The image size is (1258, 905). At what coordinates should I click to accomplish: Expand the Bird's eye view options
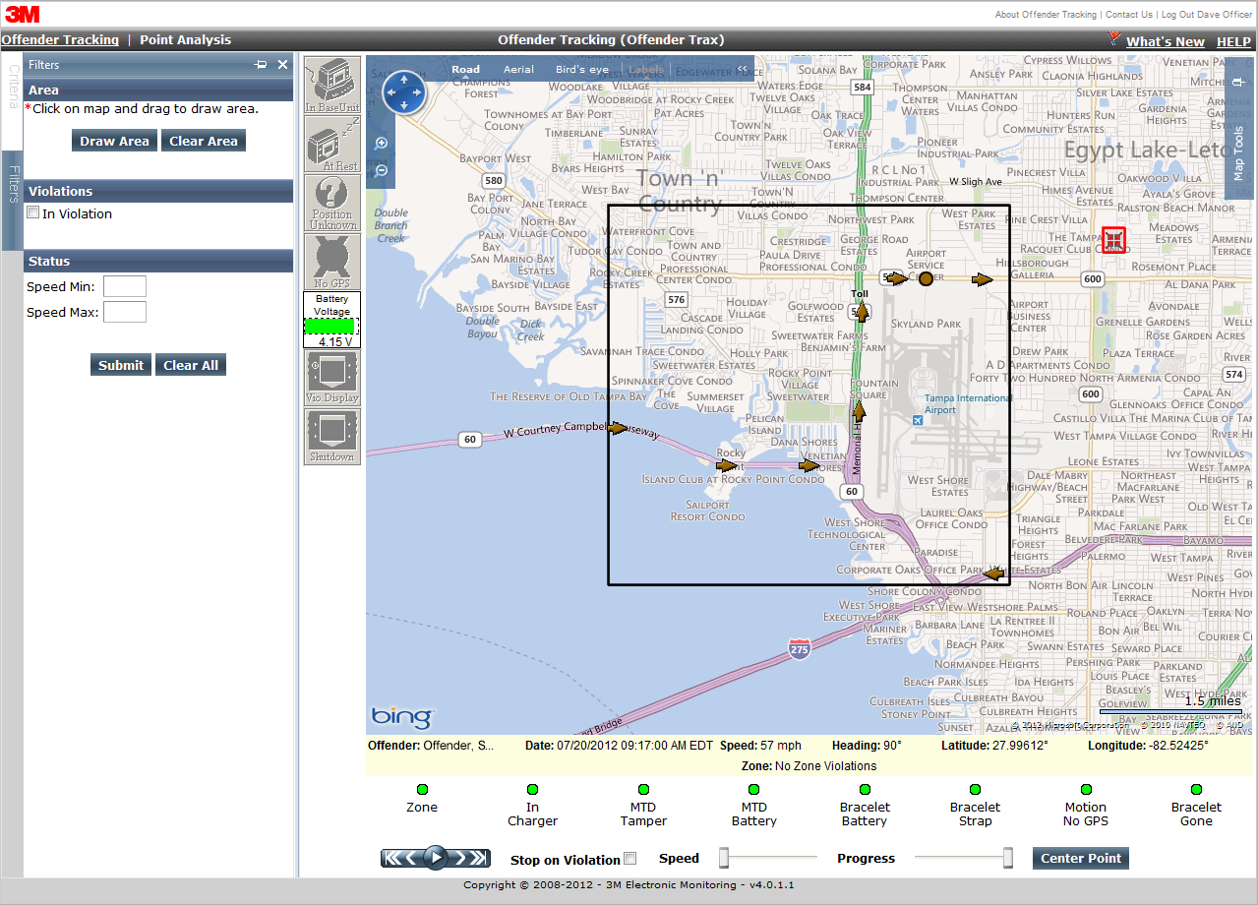(581, 70)
